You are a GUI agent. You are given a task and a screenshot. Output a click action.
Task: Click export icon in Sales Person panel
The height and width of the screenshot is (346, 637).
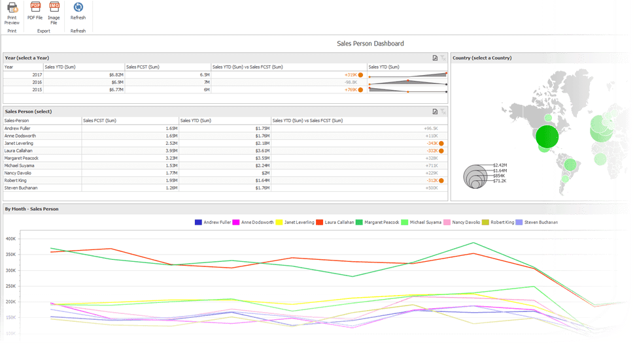435,112
